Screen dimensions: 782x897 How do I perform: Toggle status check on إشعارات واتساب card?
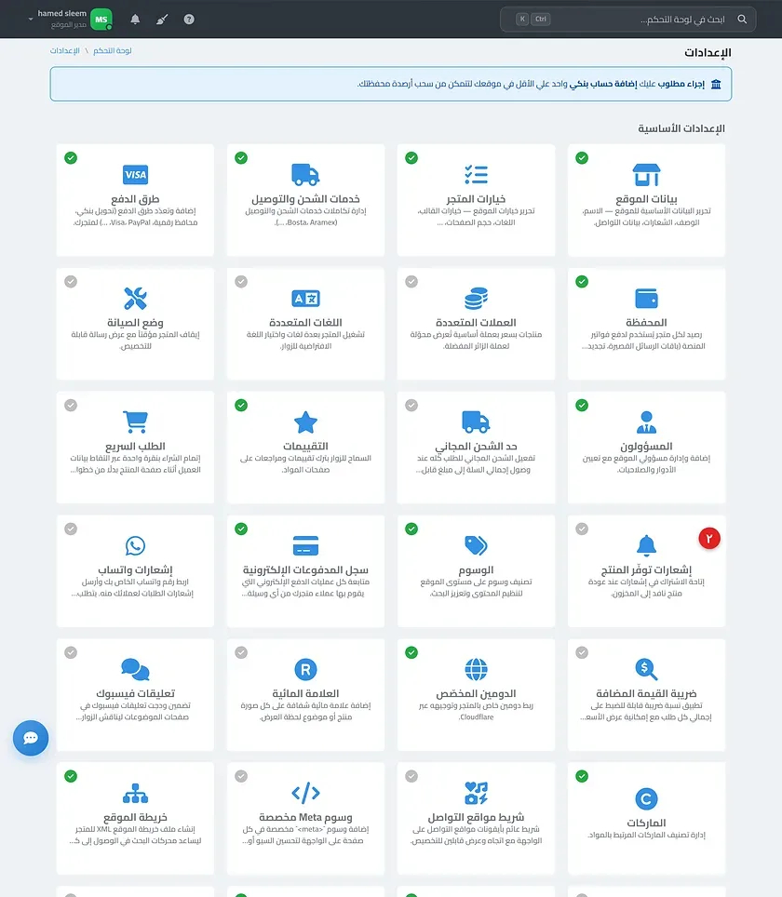[71, 529]
